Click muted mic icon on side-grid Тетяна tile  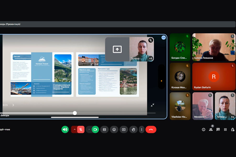coord(233,95)
